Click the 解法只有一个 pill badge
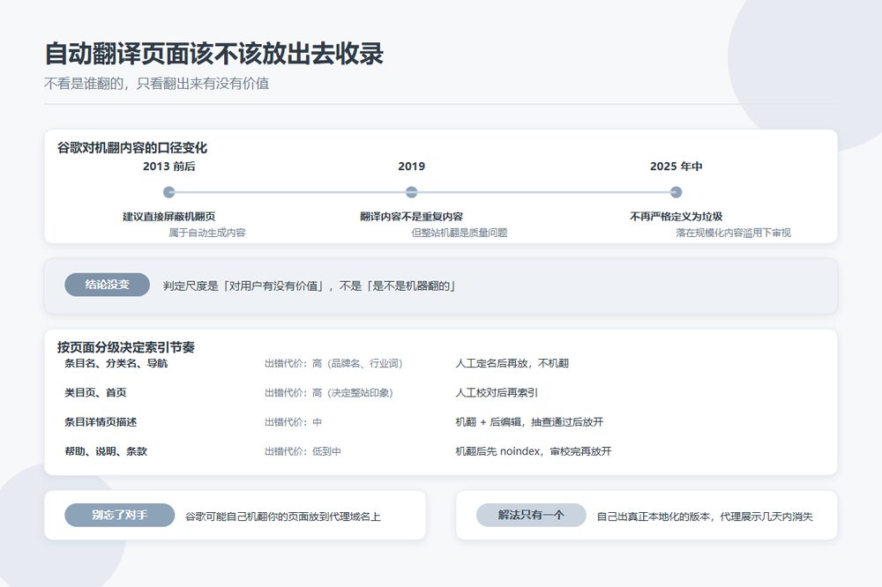Image resolution: width=882 pixels, height=587 pixels. pos(531,515)
